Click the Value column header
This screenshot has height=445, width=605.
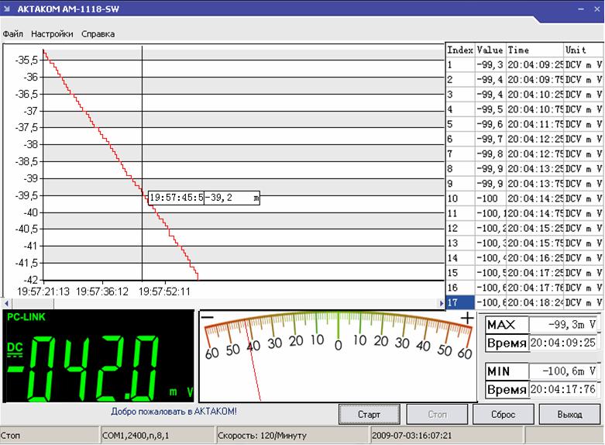(x=490, y=50)
